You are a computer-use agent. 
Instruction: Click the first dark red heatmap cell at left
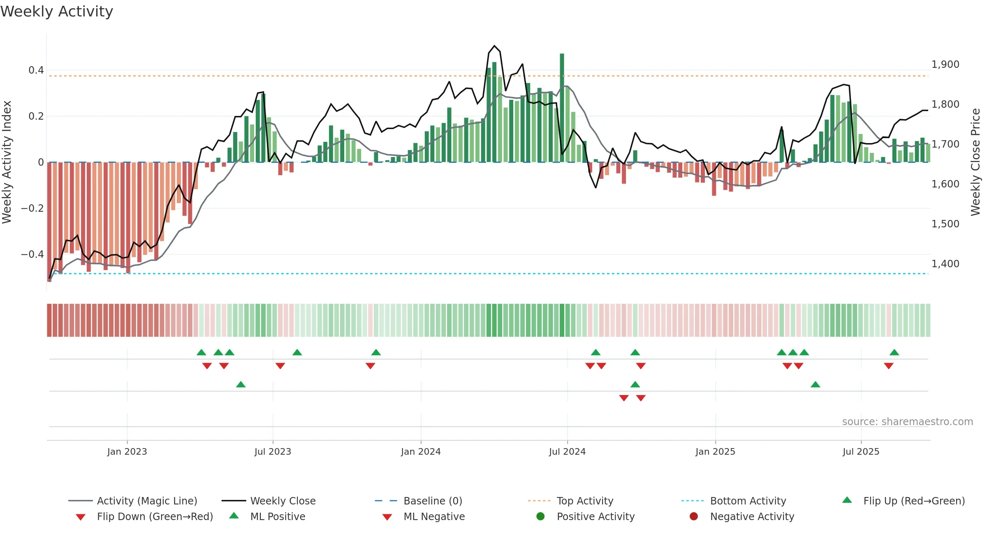pos(49,320)
